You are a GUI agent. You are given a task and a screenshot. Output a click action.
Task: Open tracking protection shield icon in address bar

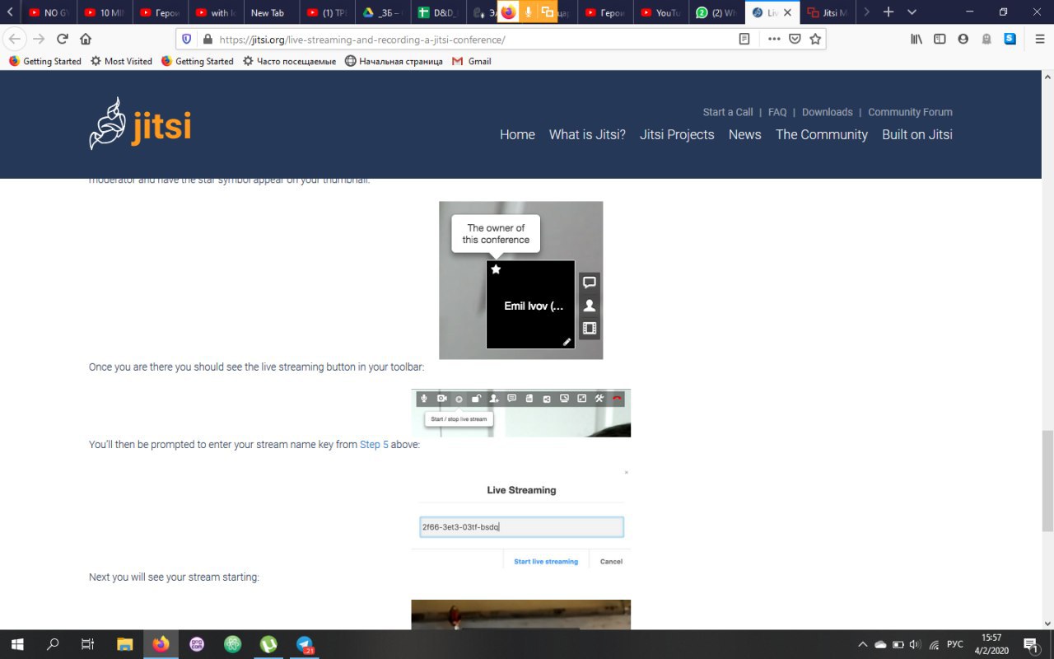[x=186, y=39]
